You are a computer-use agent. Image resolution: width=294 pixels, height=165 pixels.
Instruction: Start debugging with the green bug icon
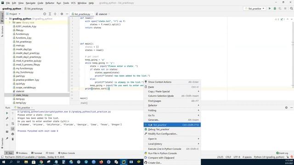tap(275, 8)
